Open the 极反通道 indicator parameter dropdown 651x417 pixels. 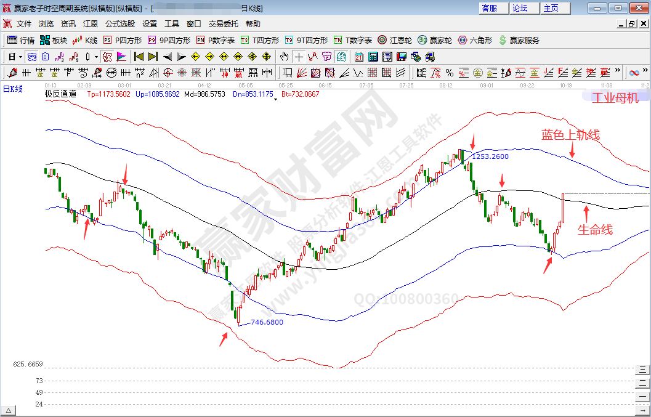[275, 99]
